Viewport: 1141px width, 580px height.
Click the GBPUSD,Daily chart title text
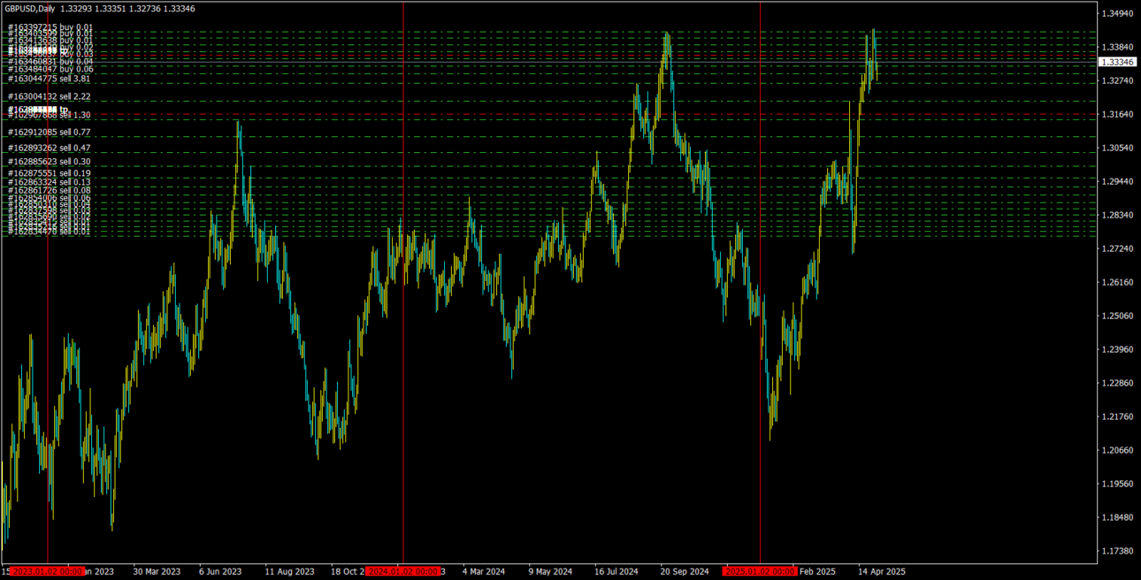[x=29, y=9]
